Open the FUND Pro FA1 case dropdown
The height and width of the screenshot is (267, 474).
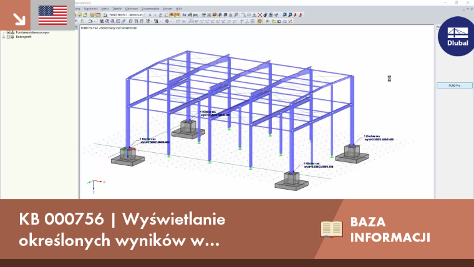pyautogui.click(x=145, y=15)
